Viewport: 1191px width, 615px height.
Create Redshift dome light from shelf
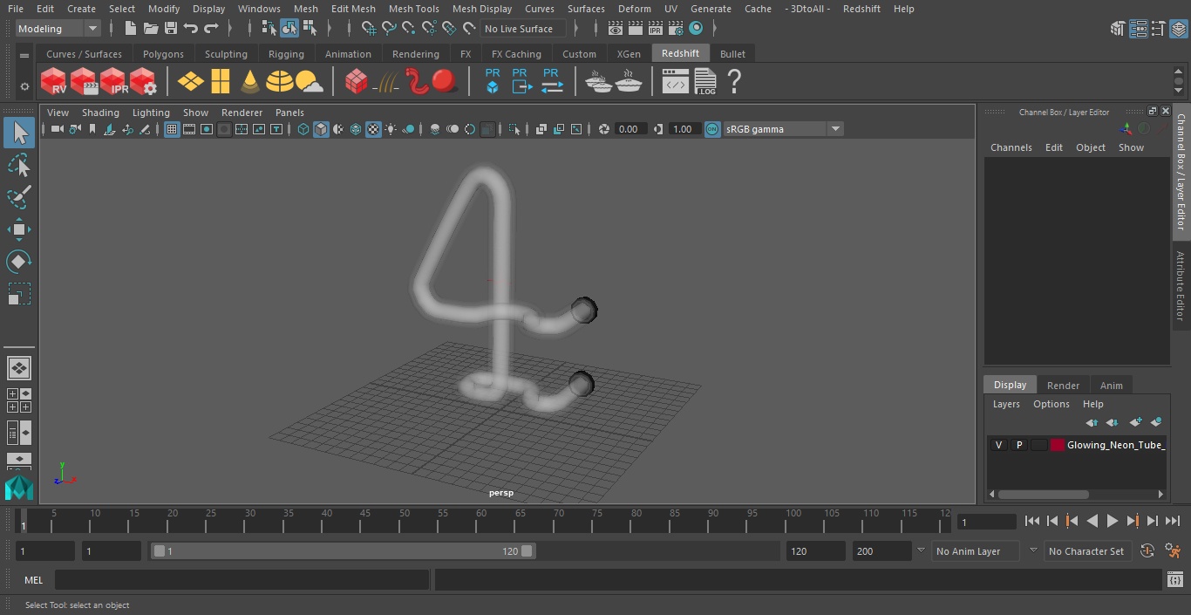[280, 82]
